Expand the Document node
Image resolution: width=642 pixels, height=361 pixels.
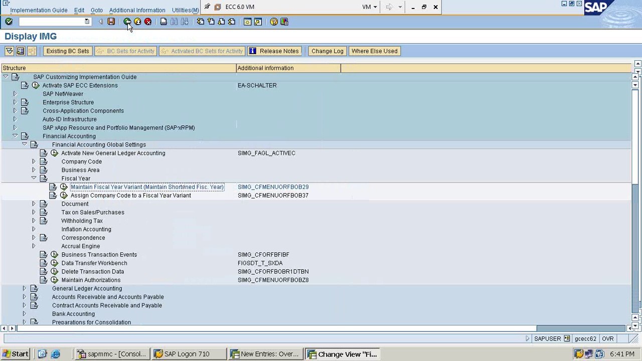(34, 204)
